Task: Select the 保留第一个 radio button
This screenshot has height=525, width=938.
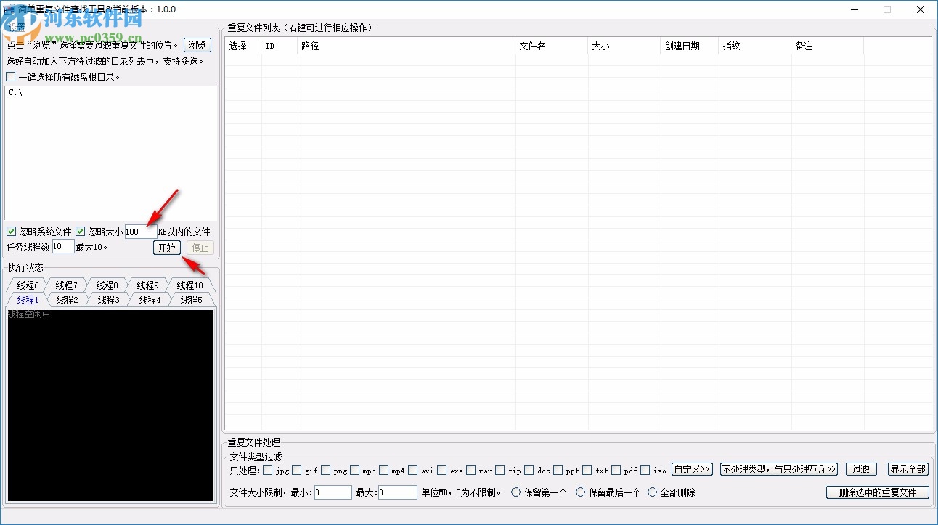Action: coord(515,492)
